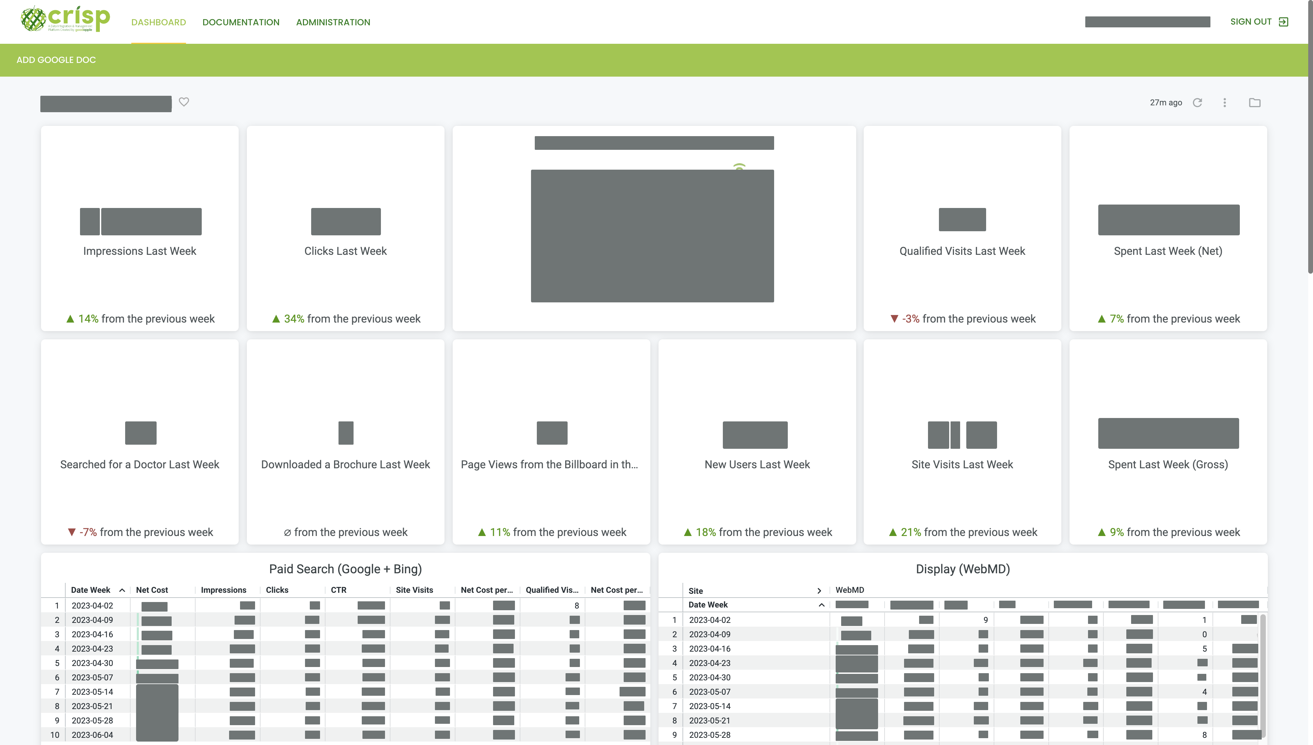The height and width of the screenshot is (745, 1313).
Task: Click Spent Last Week (Gross) label
Action: [1168, 464]
